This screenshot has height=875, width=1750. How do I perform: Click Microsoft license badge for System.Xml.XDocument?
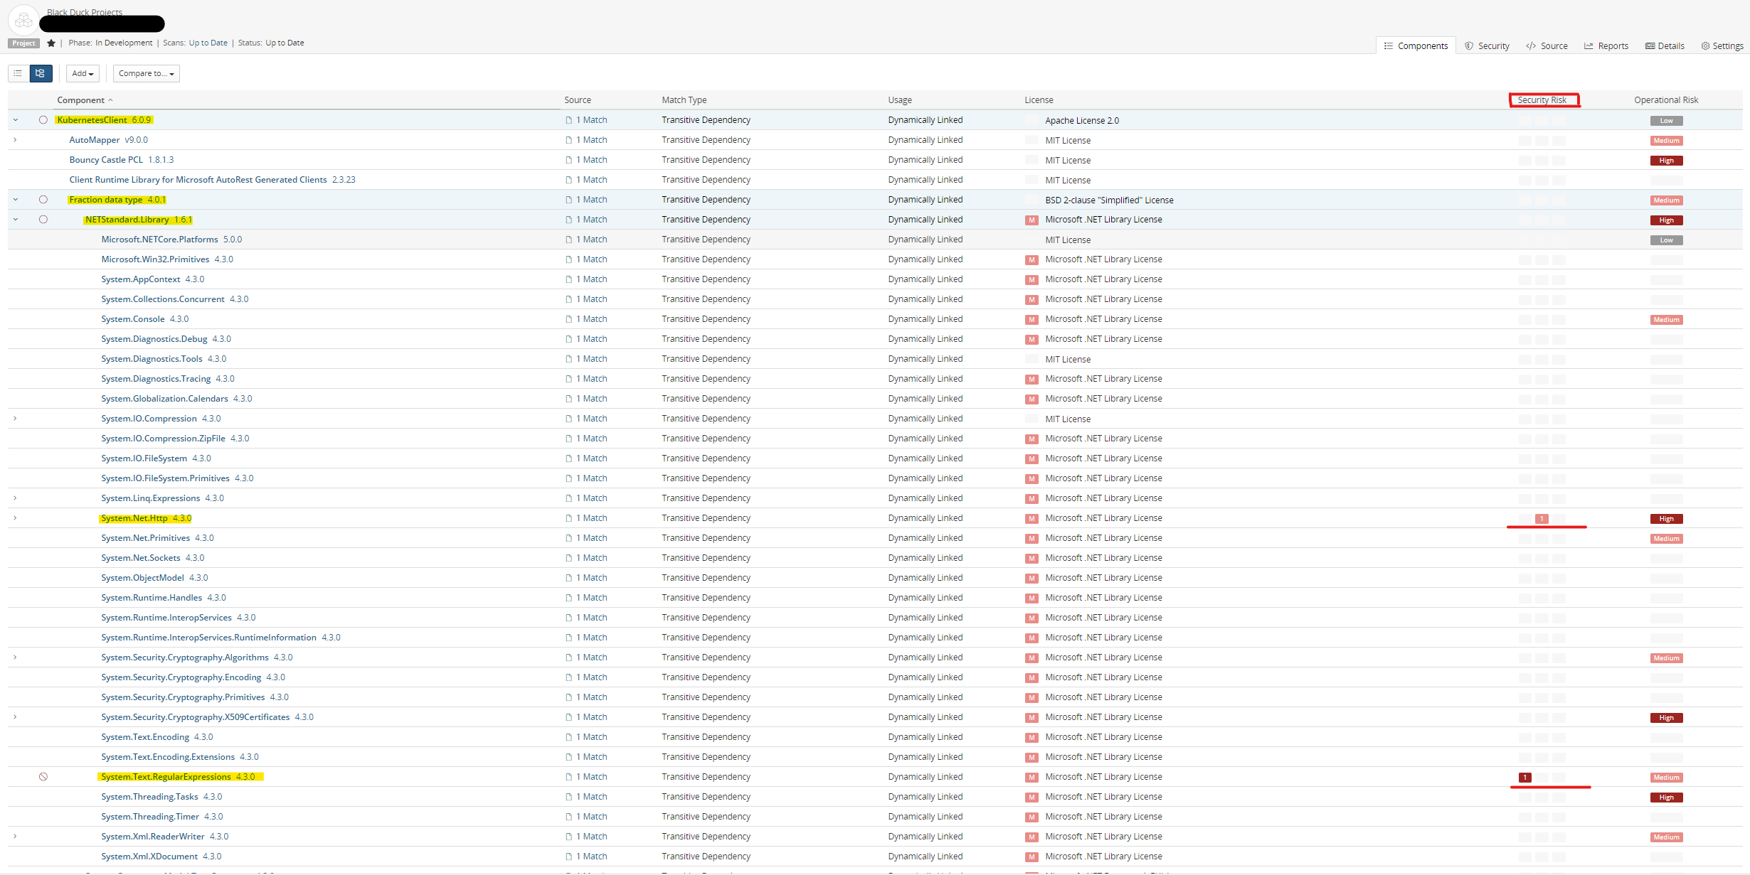click(1032, 857)
